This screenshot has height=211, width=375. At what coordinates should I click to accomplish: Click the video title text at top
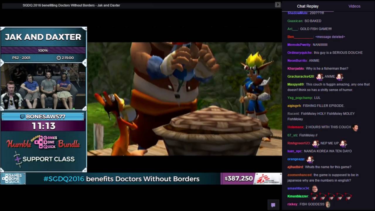pos(71,5)
